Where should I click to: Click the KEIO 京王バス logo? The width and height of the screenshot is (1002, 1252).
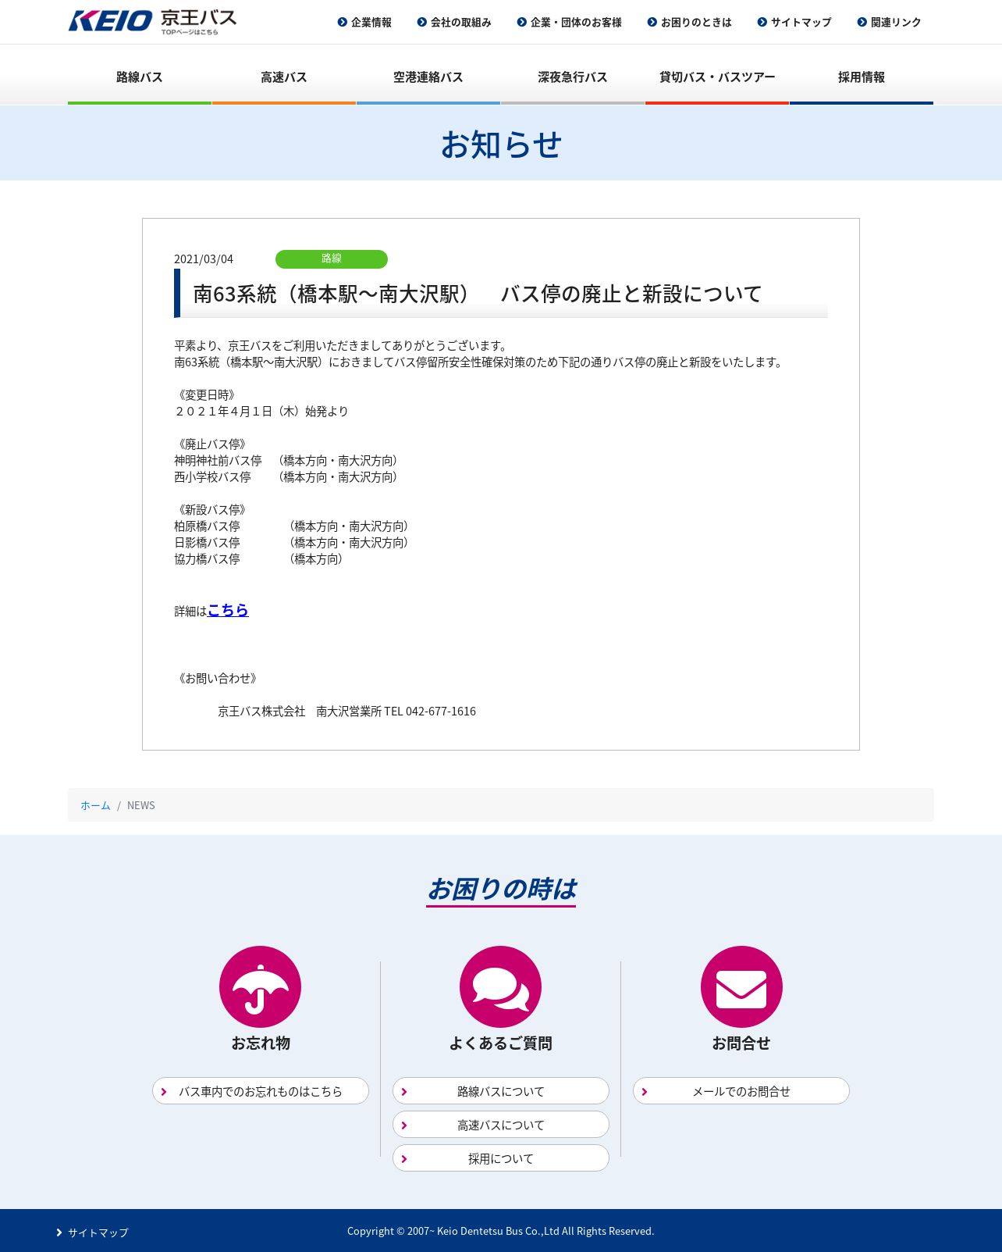152,21
